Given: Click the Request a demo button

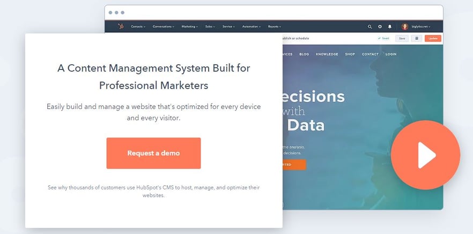Looking at the screenshot, I should (153, 153).
